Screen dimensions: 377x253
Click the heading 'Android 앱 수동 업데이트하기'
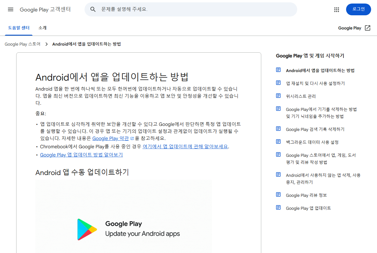click(x=82, y=172)
